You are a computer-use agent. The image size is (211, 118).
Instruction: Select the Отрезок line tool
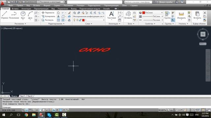coord(4,15)
